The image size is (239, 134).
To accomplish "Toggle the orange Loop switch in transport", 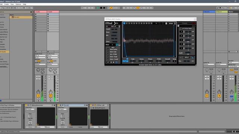I will pyautogui.click(x=138, y=8).
